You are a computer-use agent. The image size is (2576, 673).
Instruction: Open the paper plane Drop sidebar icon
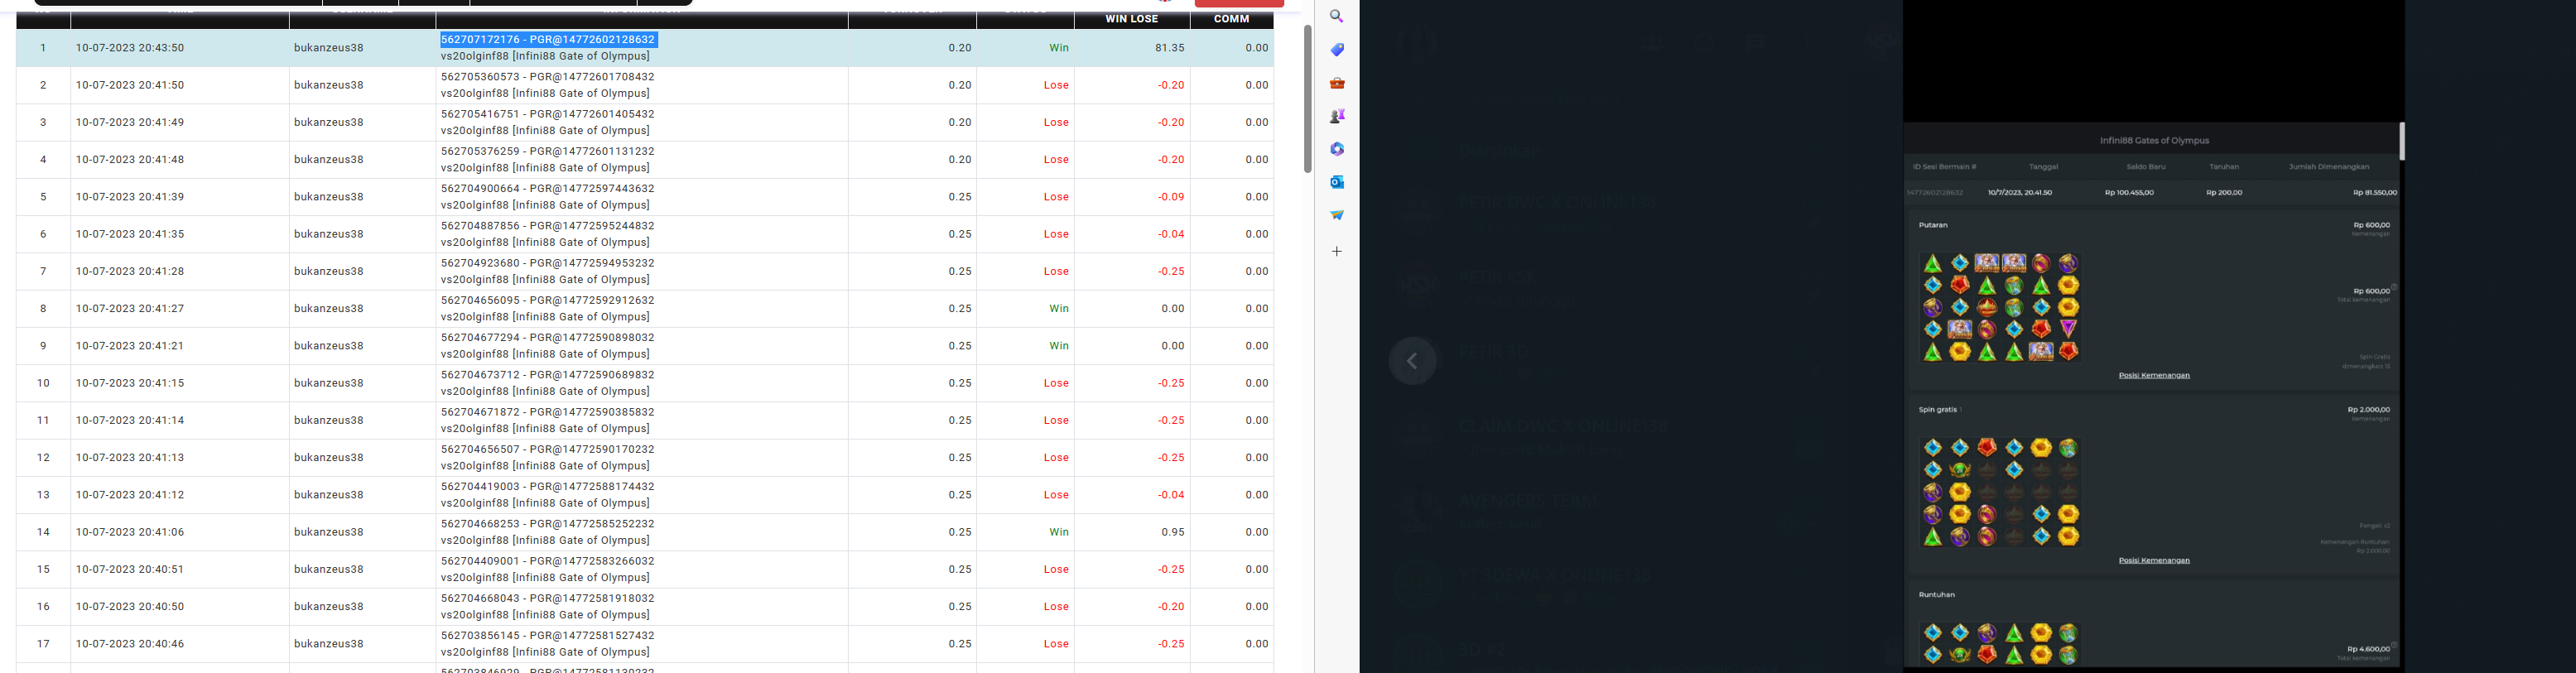tap(1336, 215)
